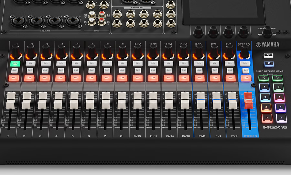Toggle the ON button for channel 9/10
The height and width of the screenshot is (175, 291).
[x=137, y=78]
